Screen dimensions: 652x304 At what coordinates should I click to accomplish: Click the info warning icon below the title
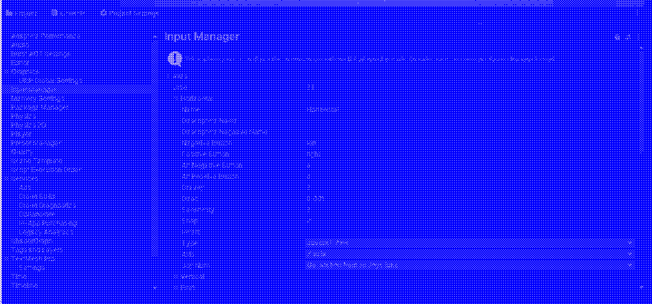[x=175, y=58]
